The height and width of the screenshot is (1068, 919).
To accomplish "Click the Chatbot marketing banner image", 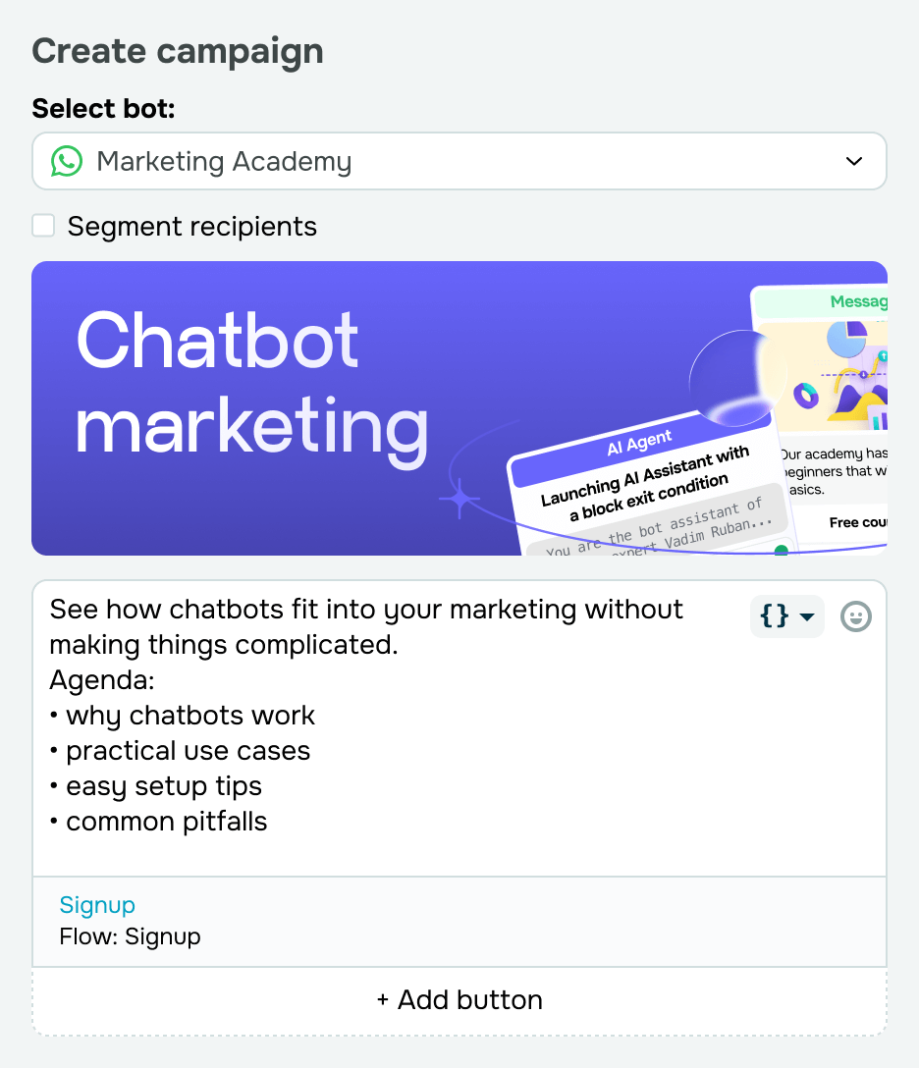I will pos(459,407).
